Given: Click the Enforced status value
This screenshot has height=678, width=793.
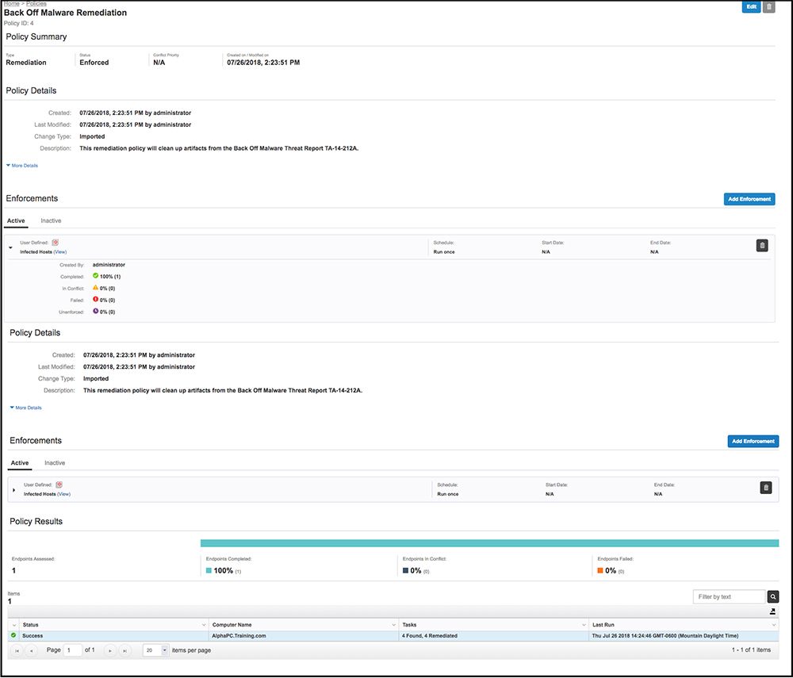Looking at the screenshot, I should [94, 63].
